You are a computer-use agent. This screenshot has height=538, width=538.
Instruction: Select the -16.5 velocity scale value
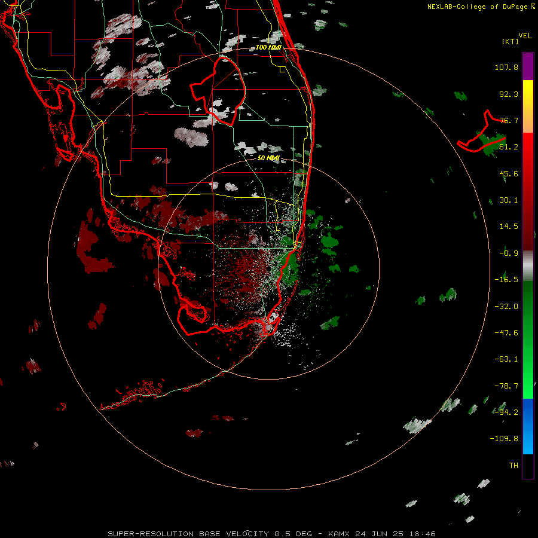tap(506, 280)
